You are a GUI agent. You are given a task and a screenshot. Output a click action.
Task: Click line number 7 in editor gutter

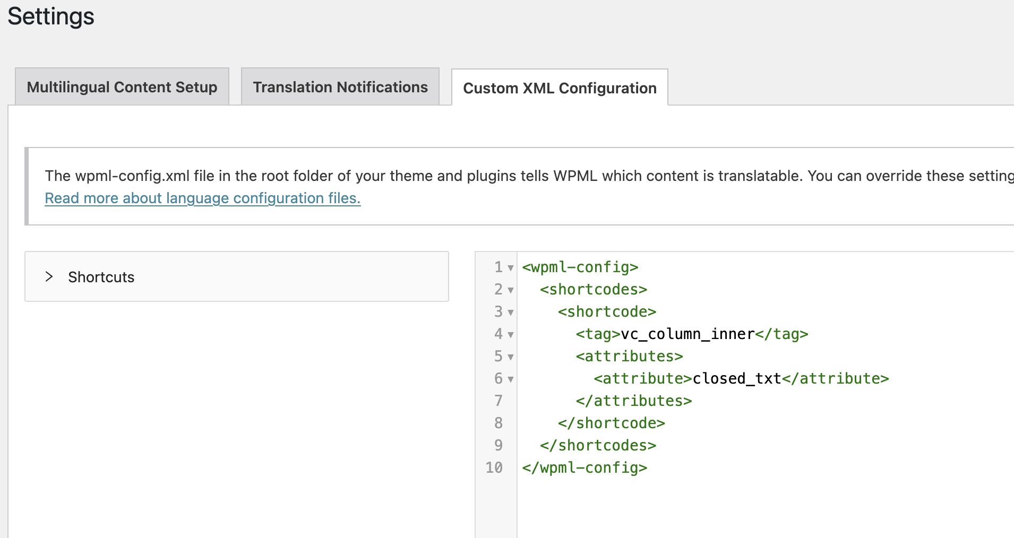(x=498, y=401)
